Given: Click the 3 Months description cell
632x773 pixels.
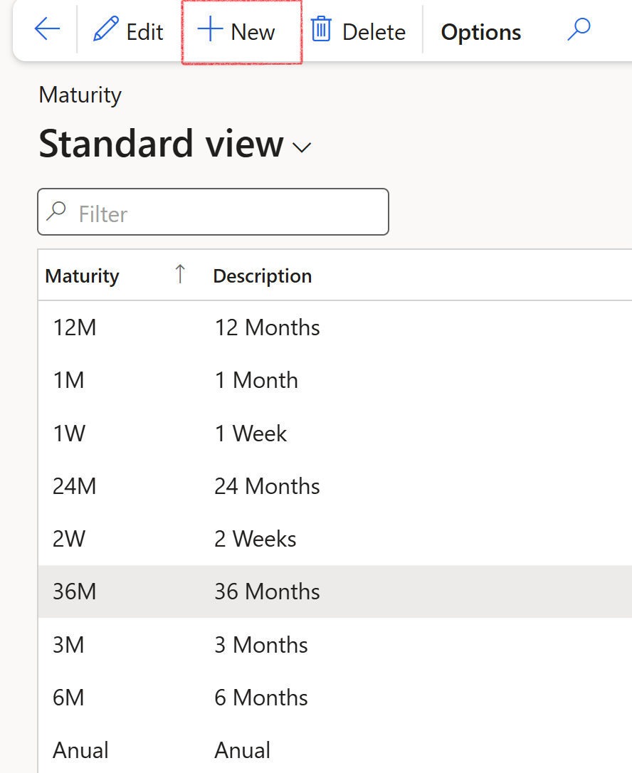Looking at the screenshot, I should [260, 645].
